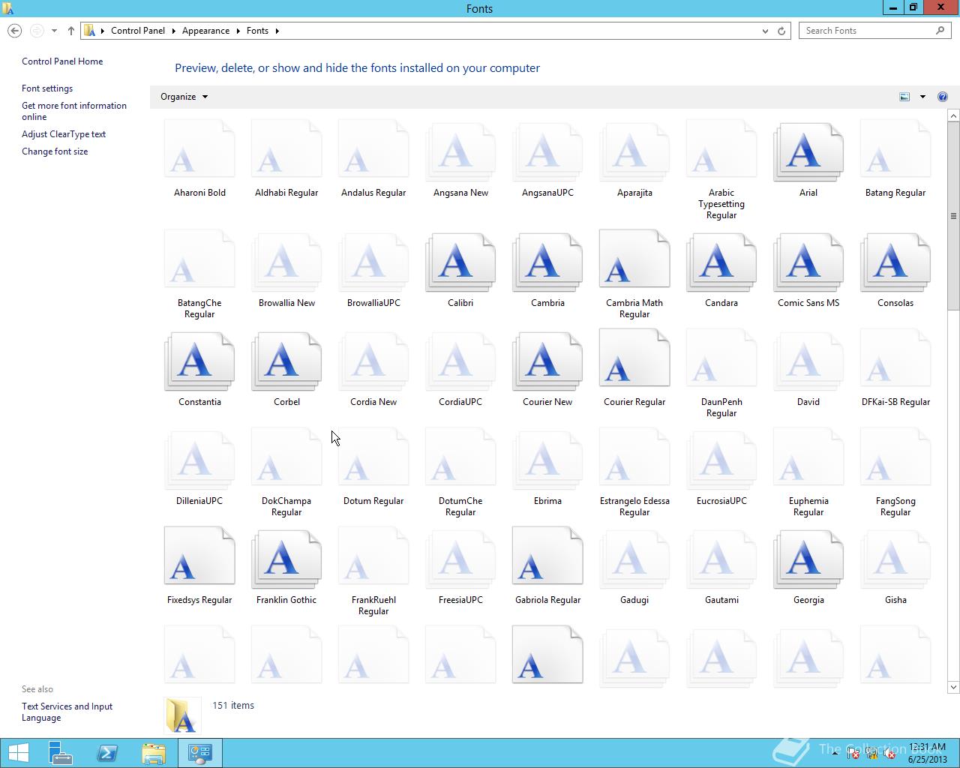Select the Cambria Math Regular font

click(634, 259)
